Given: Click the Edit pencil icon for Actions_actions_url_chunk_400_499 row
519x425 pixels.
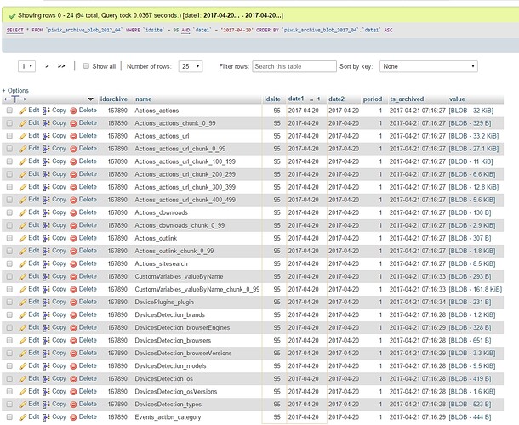Looking at the screenshot, I should [x=22, y=200].
